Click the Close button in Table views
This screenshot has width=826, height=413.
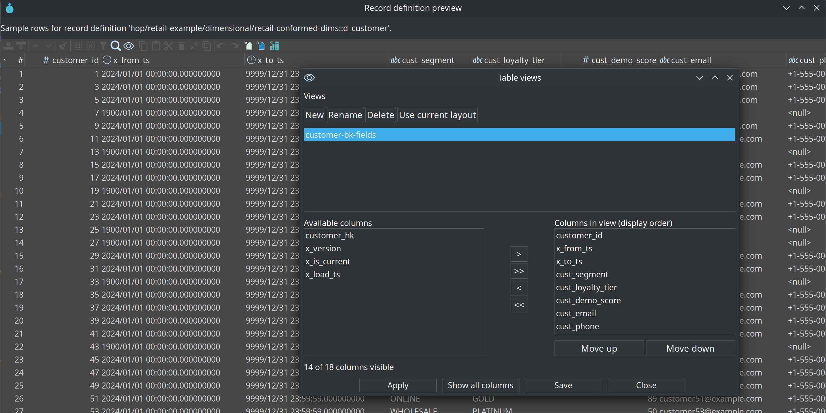(x=646, y=385)
